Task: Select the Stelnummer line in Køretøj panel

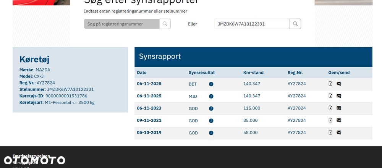Action: point(57,89)
